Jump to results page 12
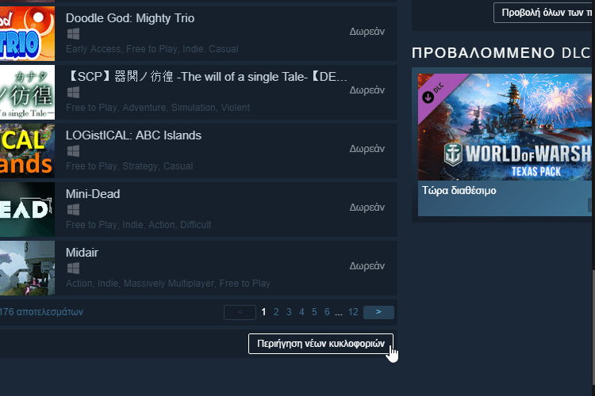The height and width of the screenshot is (396, 595). pyautogui.click(x=353, y=312)
